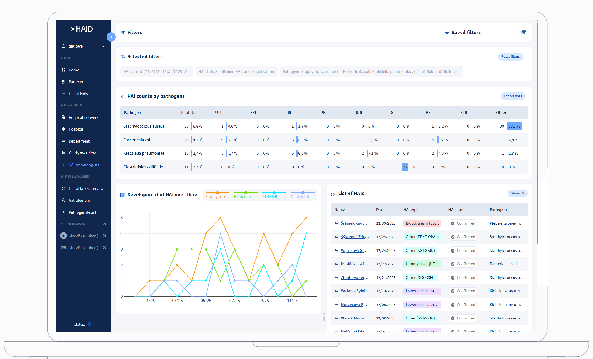Collapse the sidebar with the panel toggle icon
This screenshot has height=359, width=593.
[111, 37]
